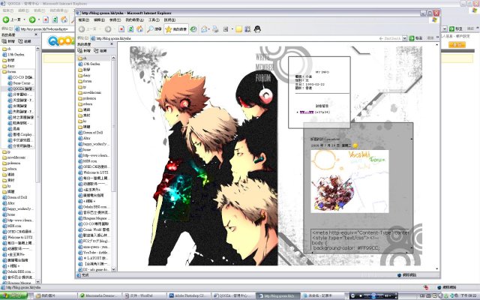Open the 'Welcome to LUTS' favorite in the blog panel

pyautogui.click(x=93, y=172)
